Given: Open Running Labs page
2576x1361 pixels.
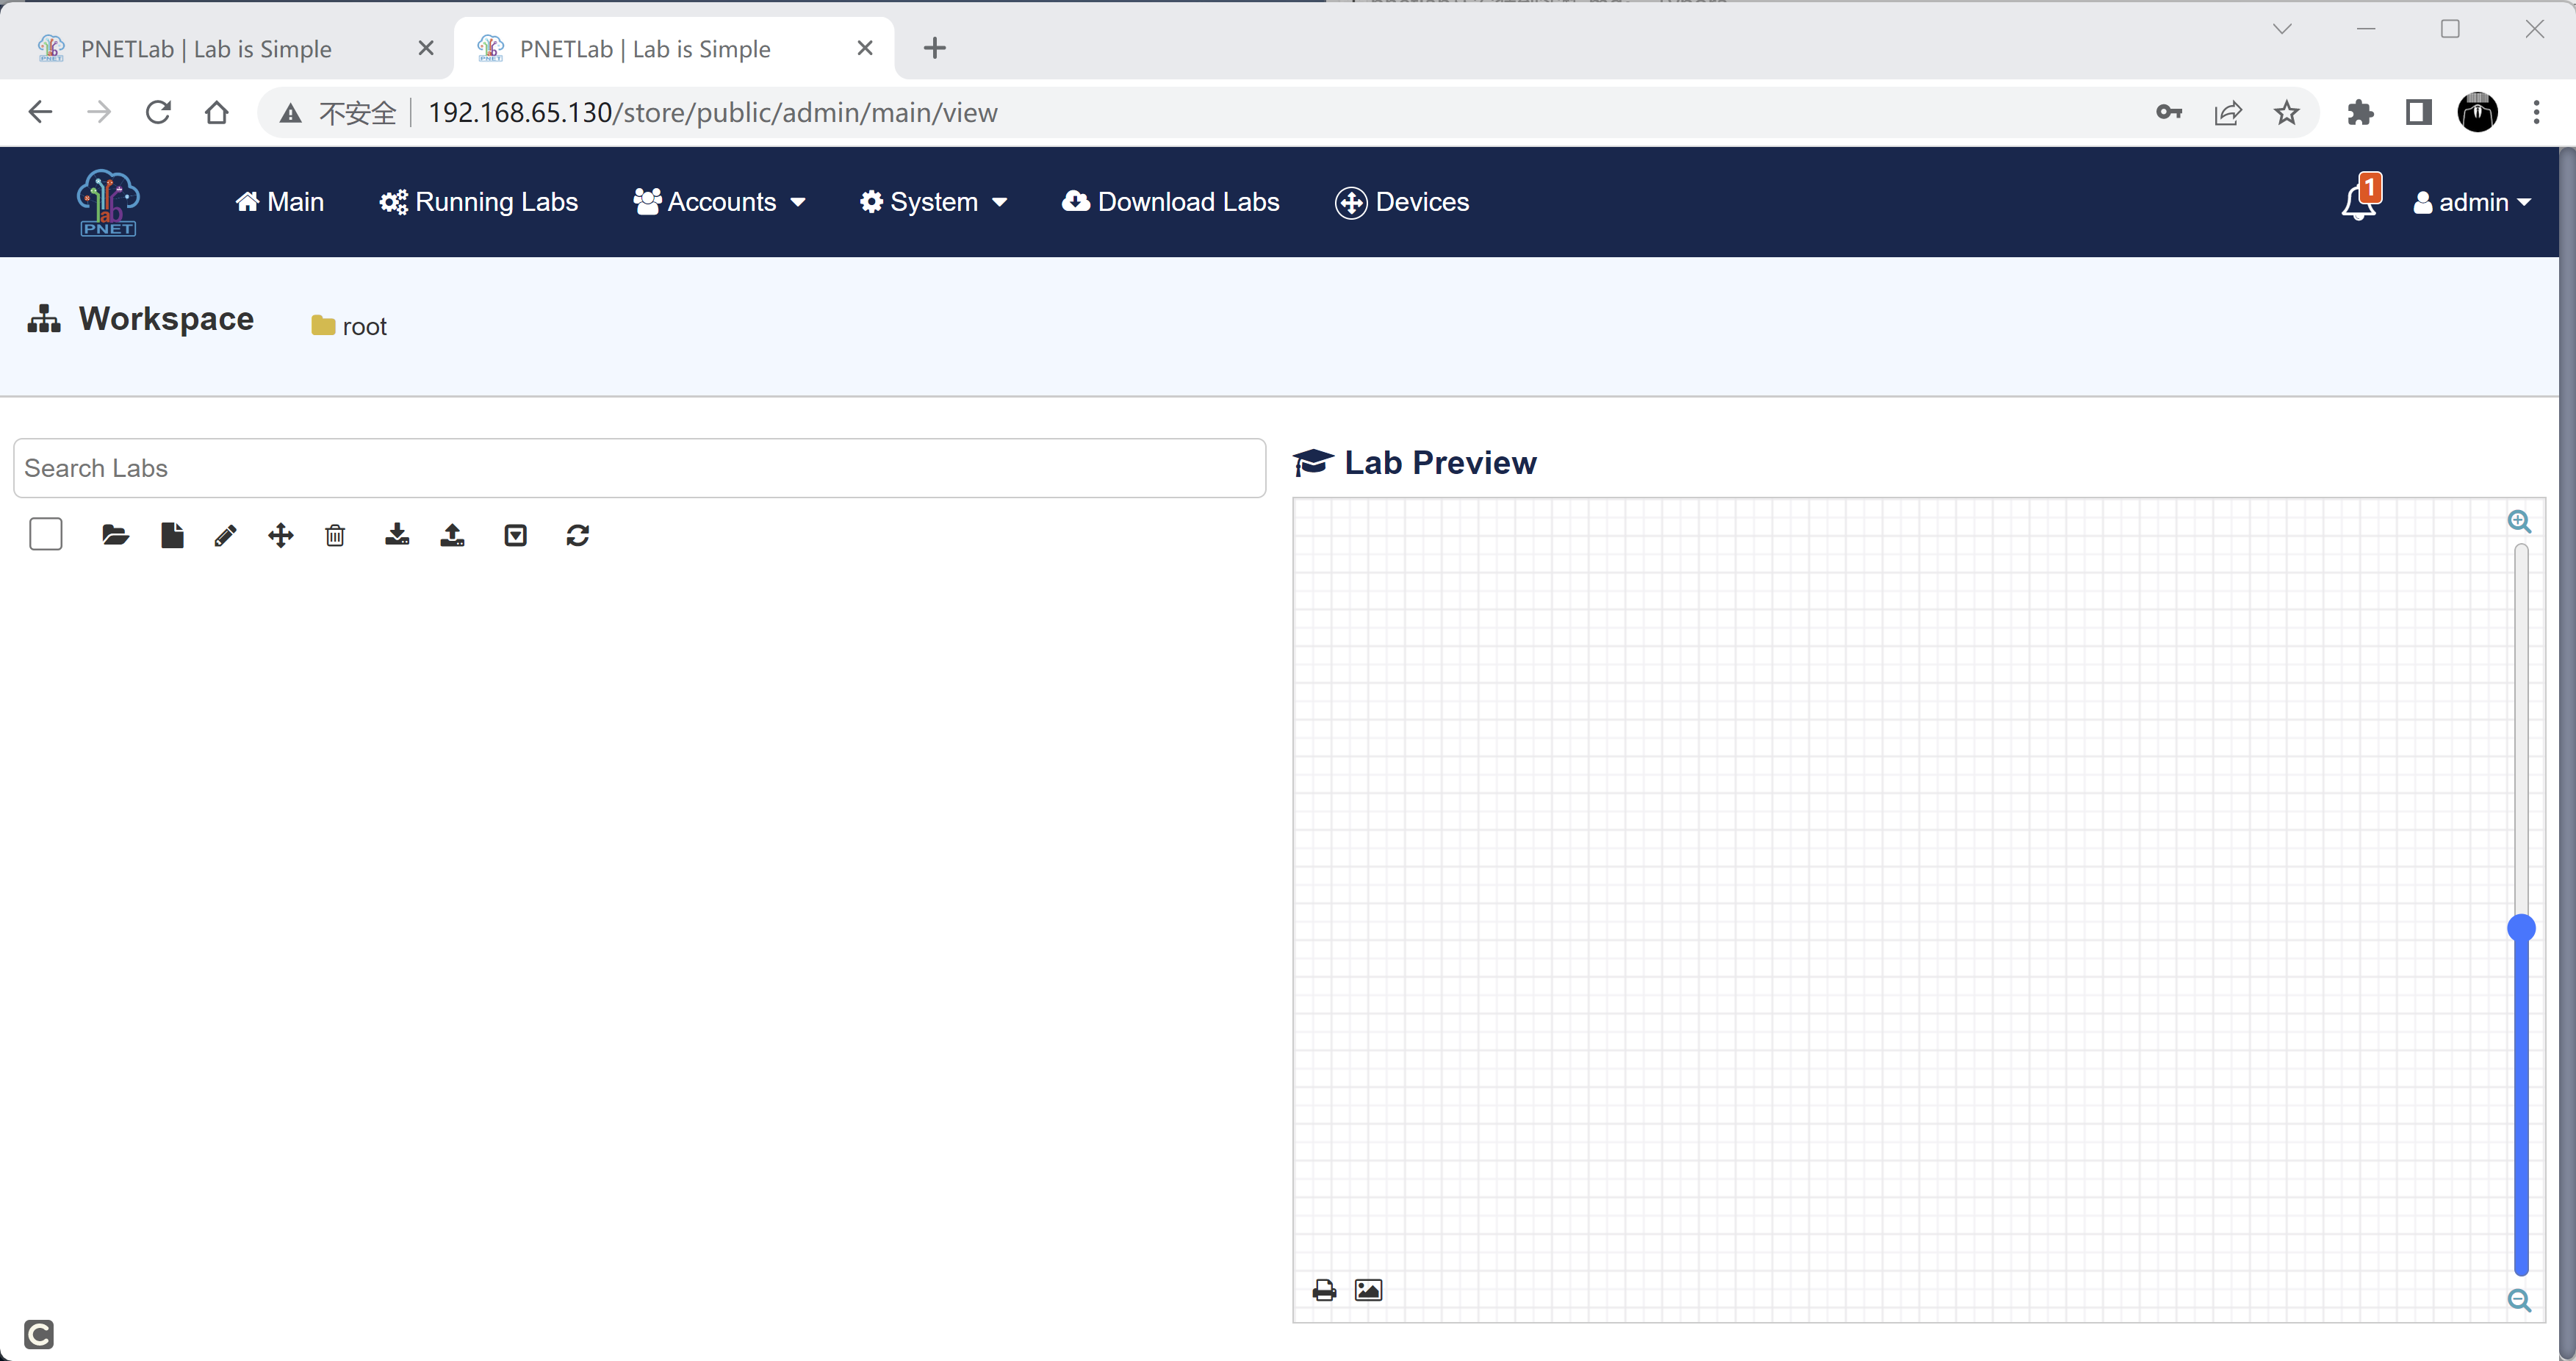Looking at the screenshot, I should tap(478, 202).
